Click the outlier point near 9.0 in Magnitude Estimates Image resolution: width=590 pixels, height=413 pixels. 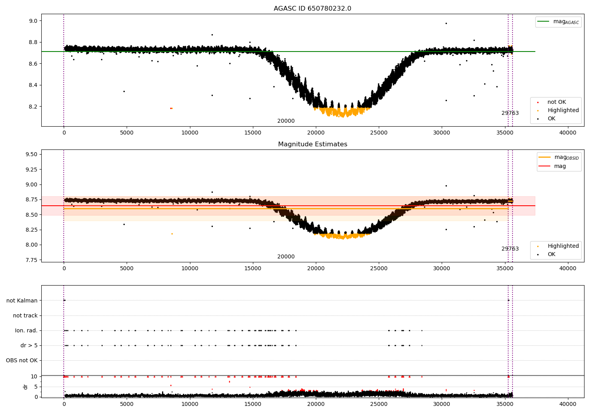point(446,186)
